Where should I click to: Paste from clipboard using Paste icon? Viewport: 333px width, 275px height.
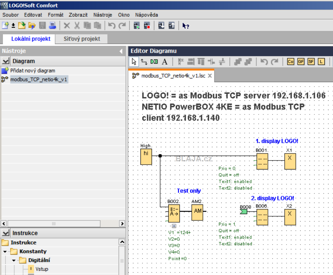(97, 26)
